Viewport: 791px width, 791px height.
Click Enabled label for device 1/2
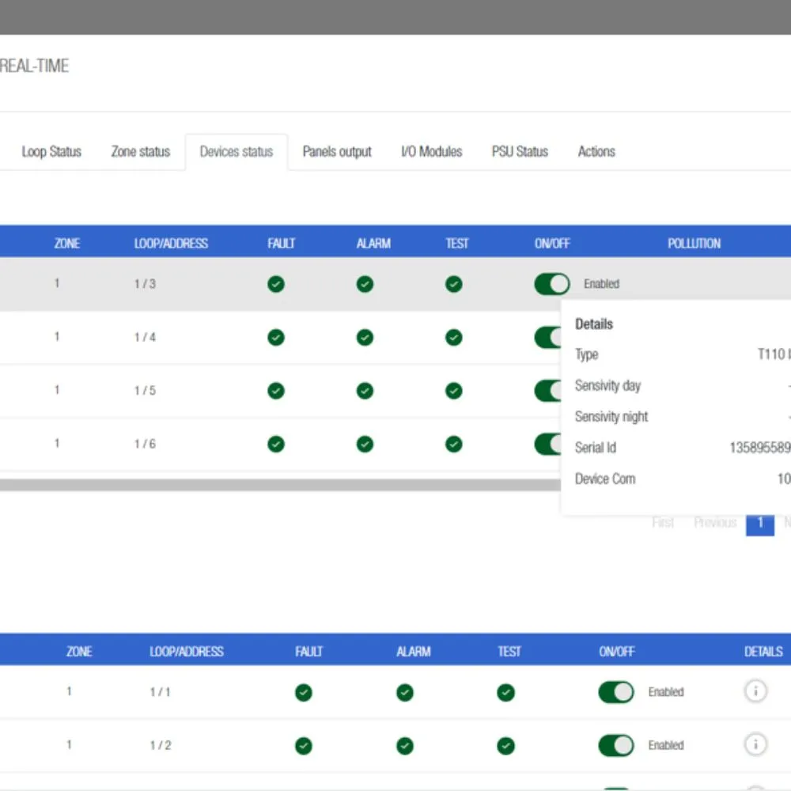tap(666, 746)
